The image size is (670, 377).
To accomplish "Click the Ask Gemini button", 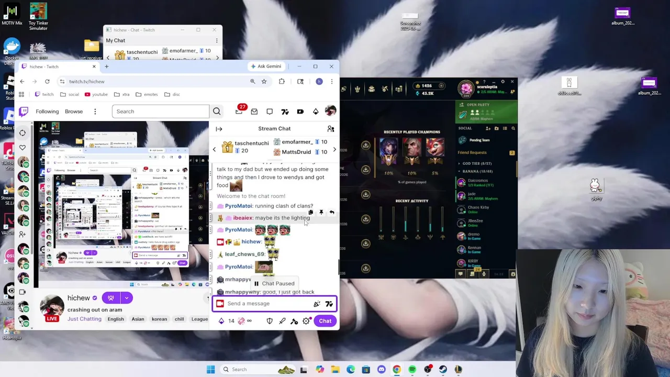I will [266, 66].
